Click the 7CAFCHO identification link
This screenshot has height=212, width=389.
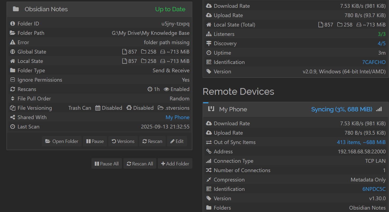click(x=374, y=62)
